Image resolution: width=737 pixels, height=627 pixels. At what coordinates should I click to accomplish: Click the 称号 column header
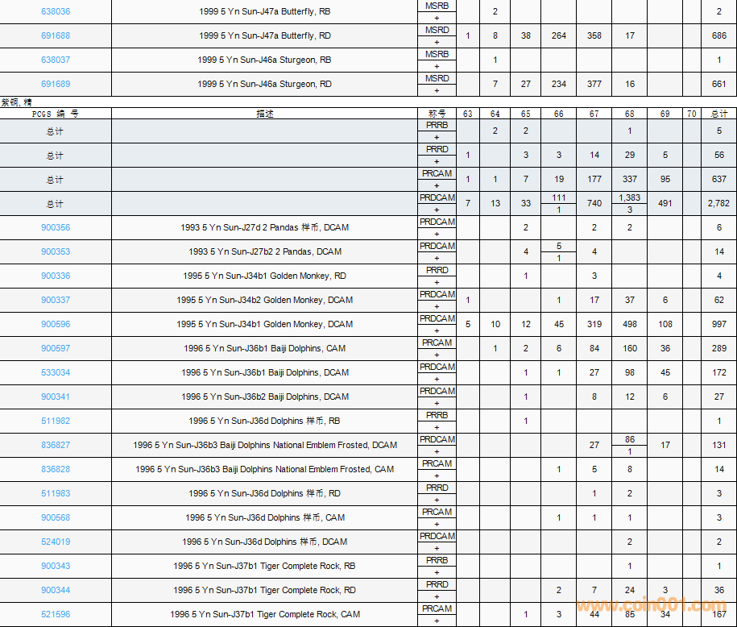click(x=437, y=114)
